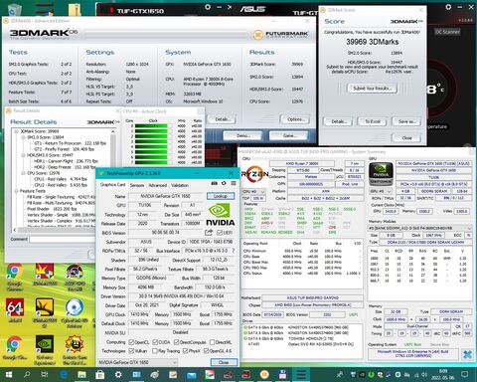Click the Comment field in Result Details
This screenshot has height=382, width=477.
[63, 239]
